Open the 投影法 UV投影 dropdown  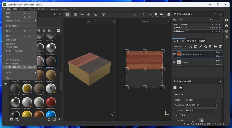pyautogui.click(x=202, y=100)
